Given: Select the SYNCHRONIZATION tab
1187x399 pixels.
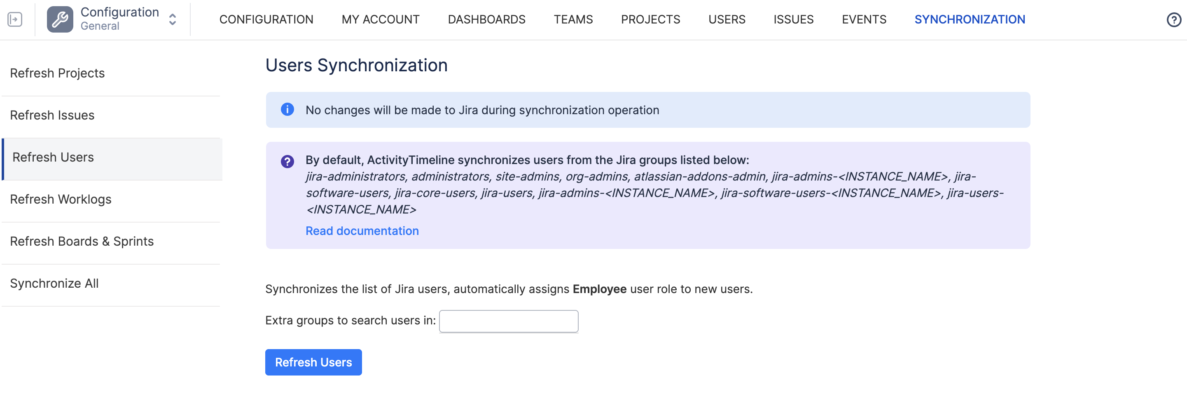Looking at the screenshot, I should tap(970, 19).
